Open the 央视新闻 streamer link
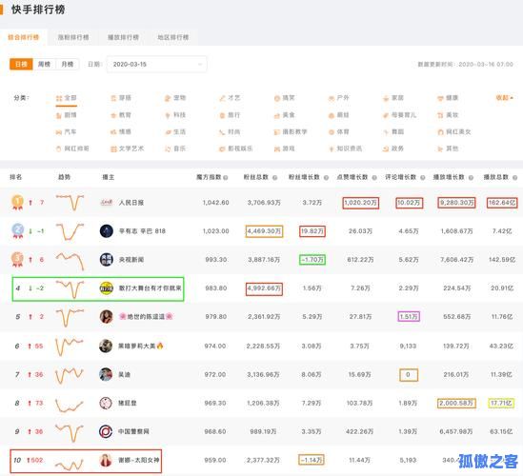The image size is (523, 476). pyautogui.click(x=131, y=259)
